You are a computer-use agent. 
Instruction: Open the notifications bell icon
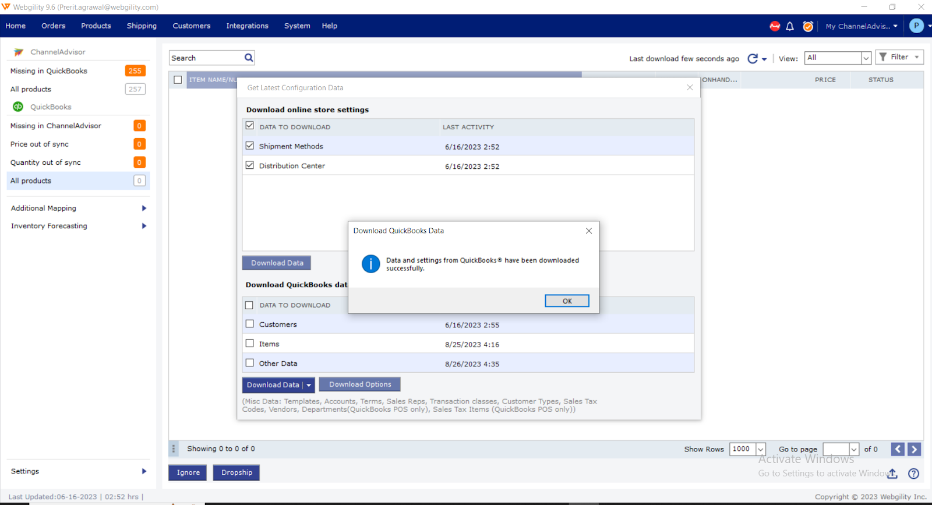coord(790,26)
